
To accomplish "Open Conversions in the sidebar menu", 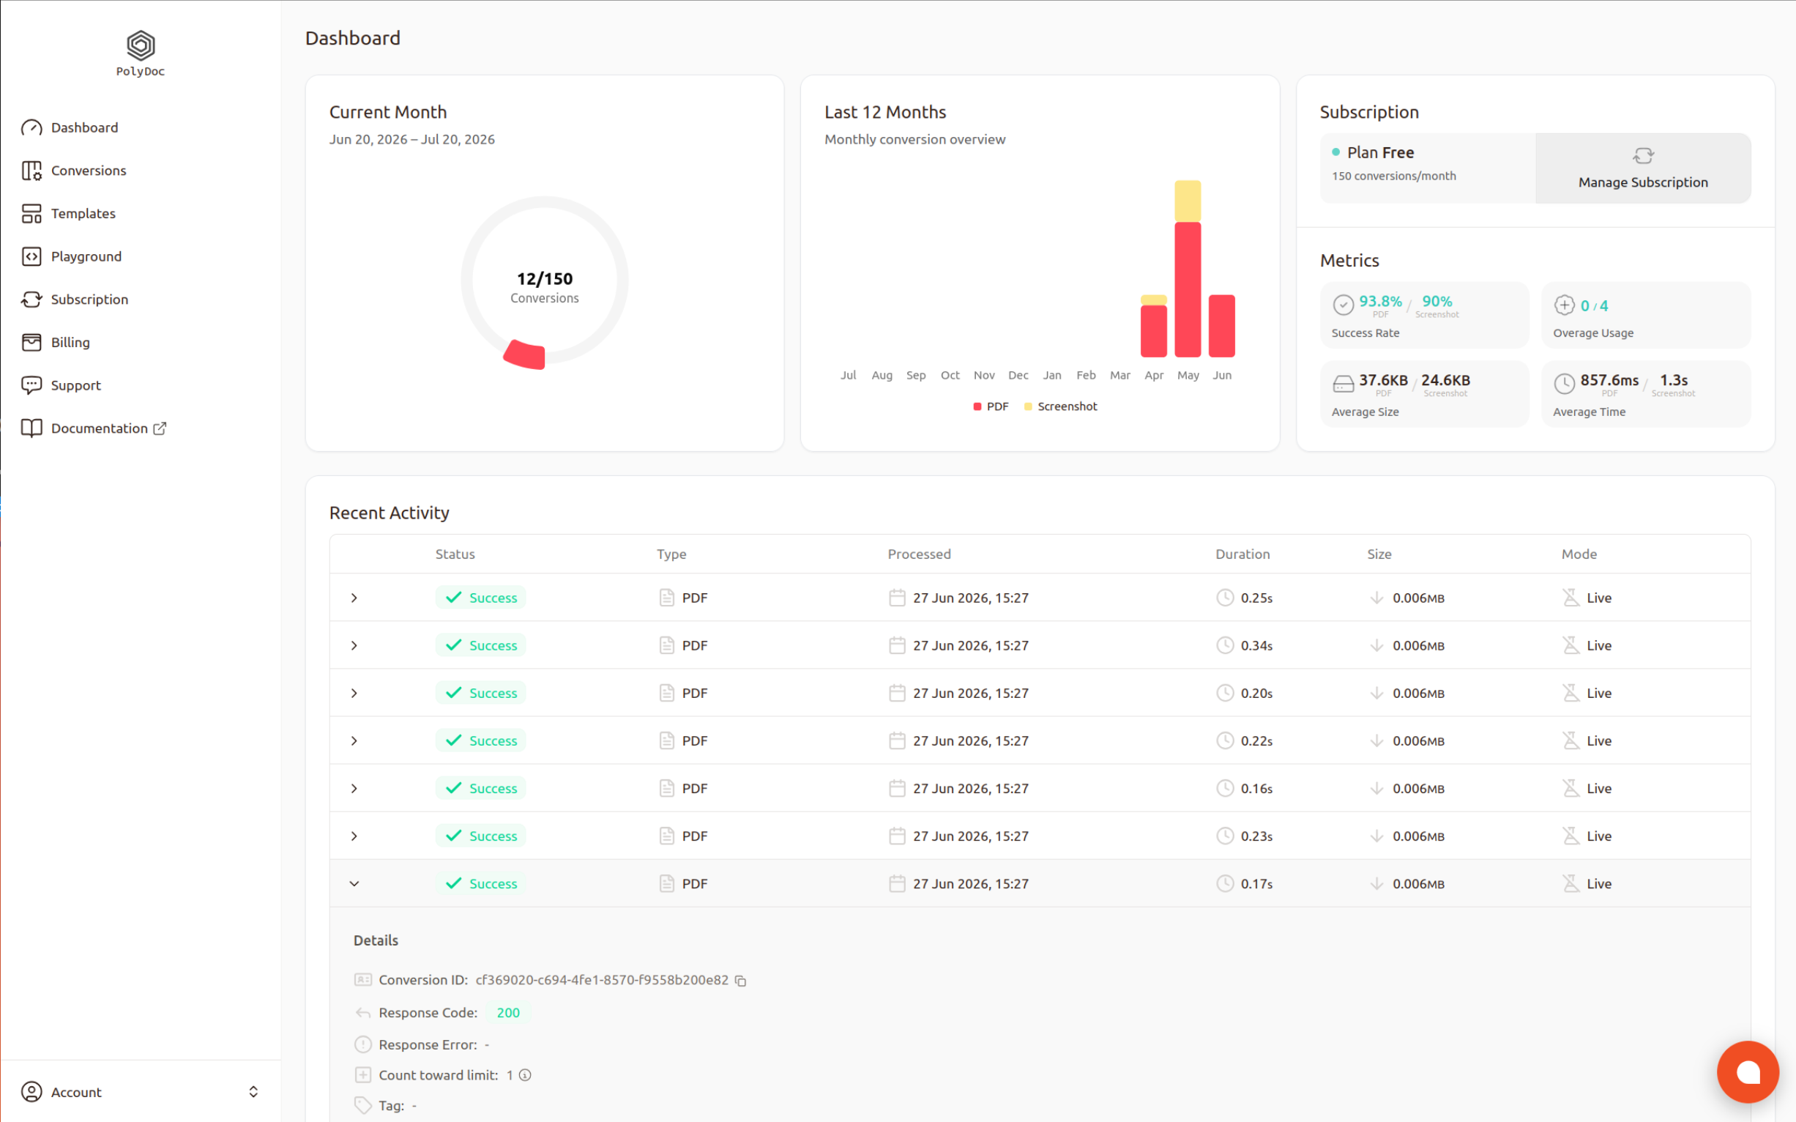I will pos(89,171).
